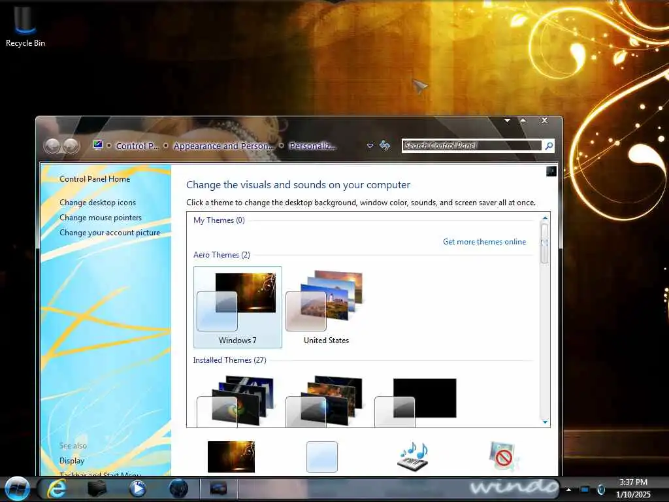Select first installed theme thumbnail
669x502 pixels.
coord(237,401)
